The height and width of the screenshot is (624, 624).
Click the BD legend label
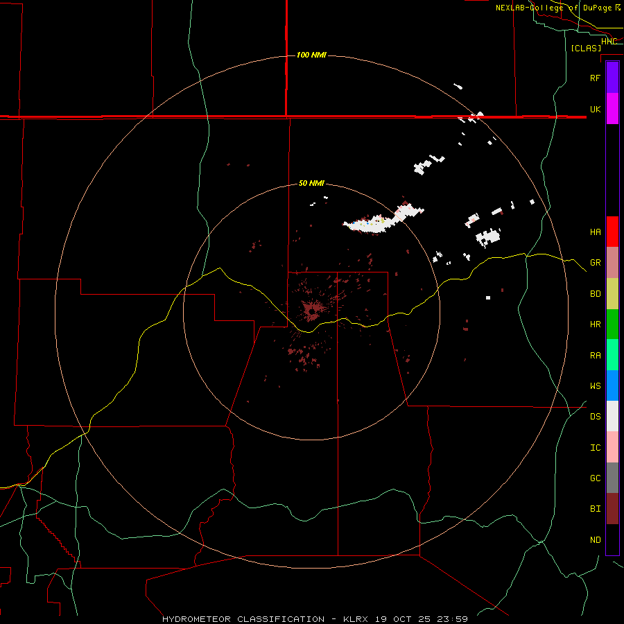pos(595,294)
